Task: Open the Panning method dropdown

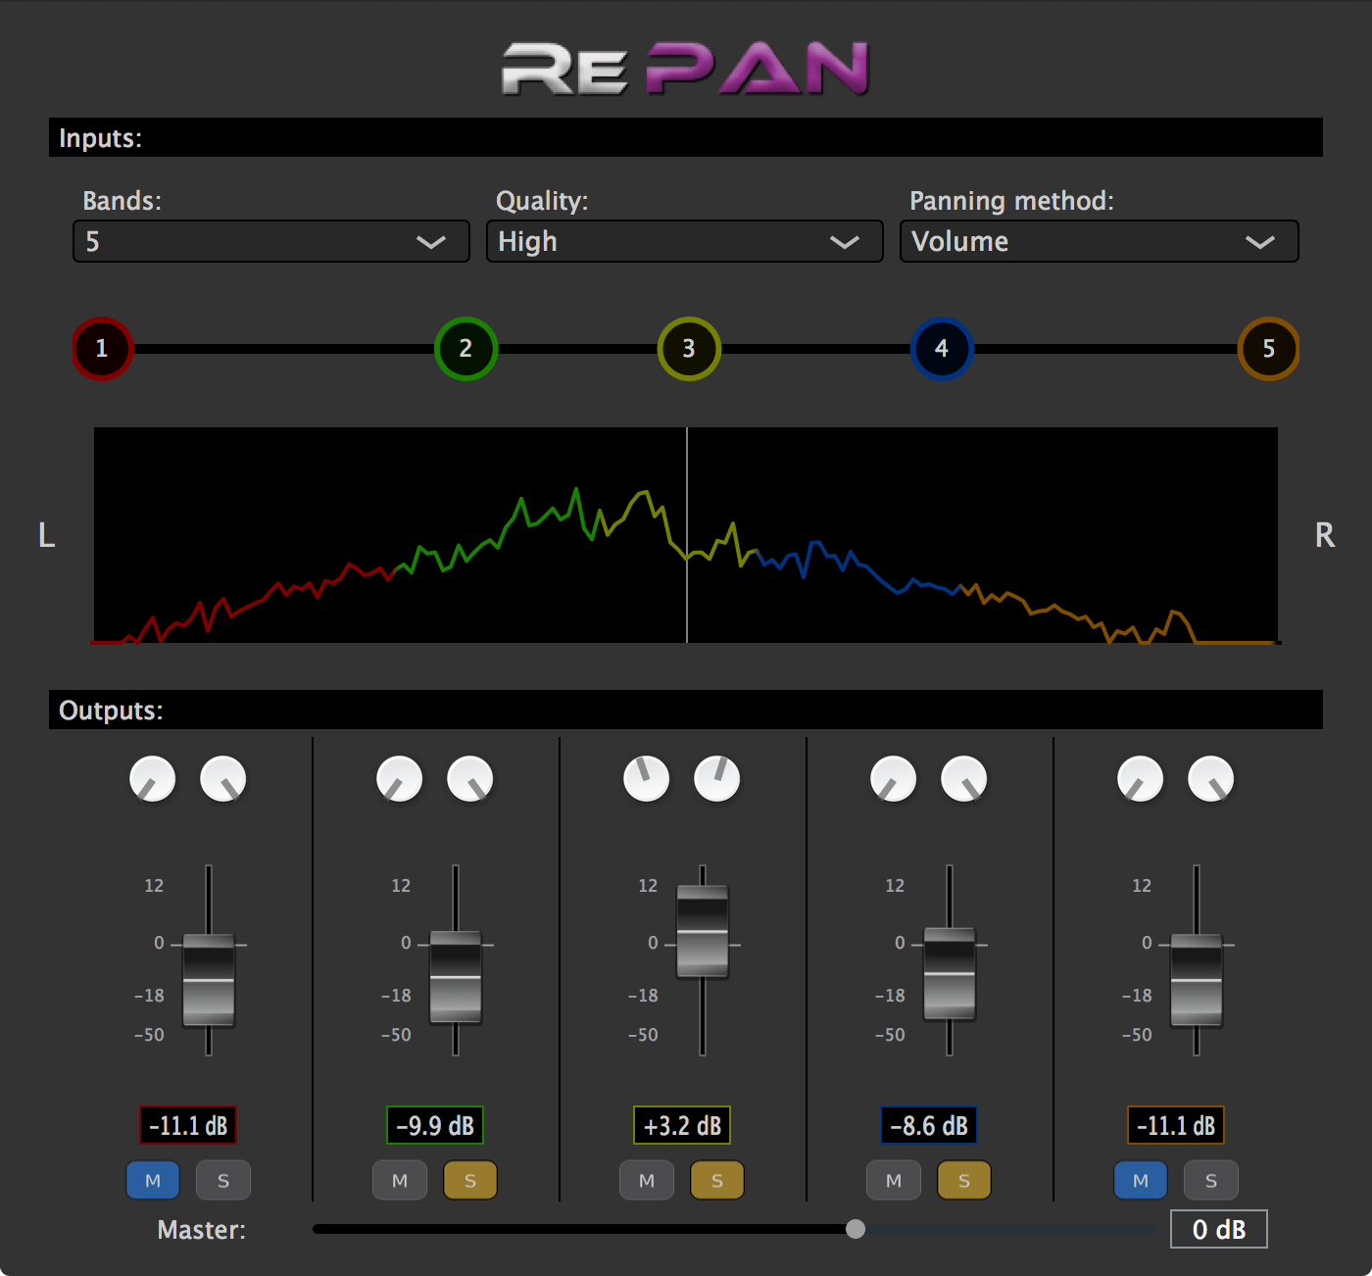Action: (x=1100, y=241)
